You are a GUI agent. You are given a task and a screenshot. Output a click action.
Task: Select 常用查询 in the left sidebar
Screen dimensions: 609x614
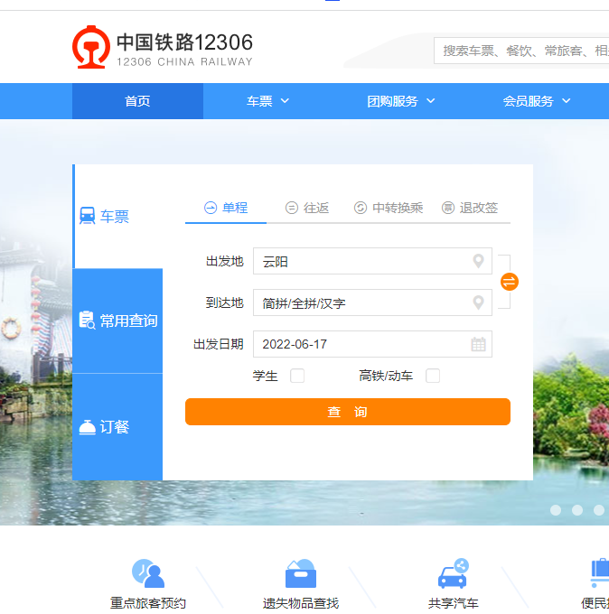pos(117,321)
